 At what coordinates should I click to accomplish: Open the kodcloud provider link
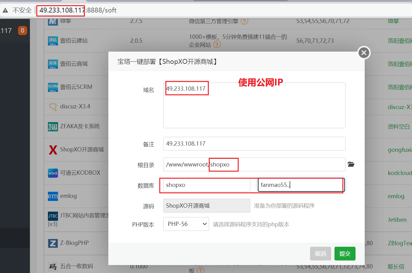tap(400, 173)
